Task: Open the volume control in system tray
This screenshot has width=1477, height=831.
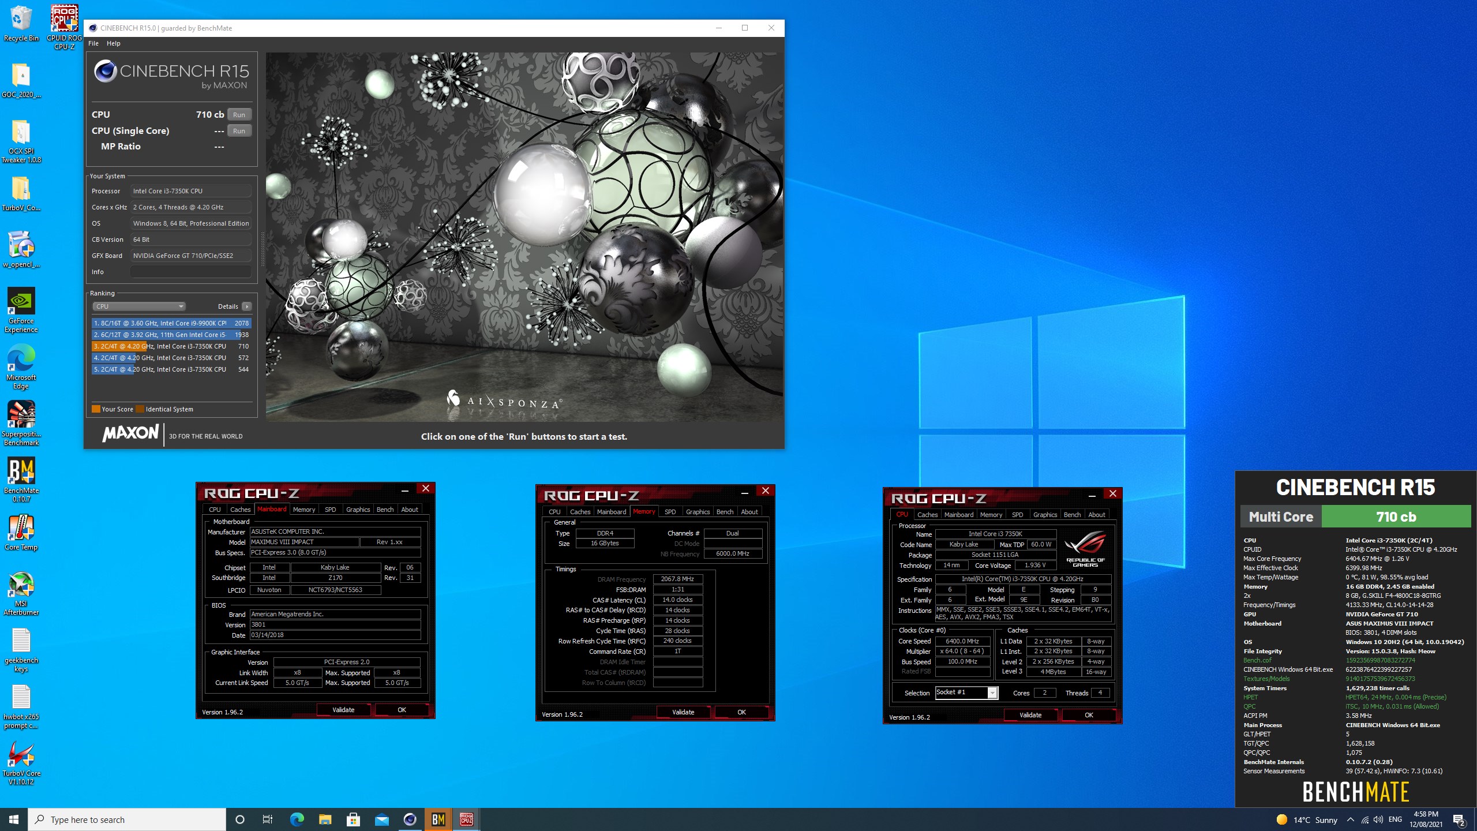Action: click(1378, 819)
